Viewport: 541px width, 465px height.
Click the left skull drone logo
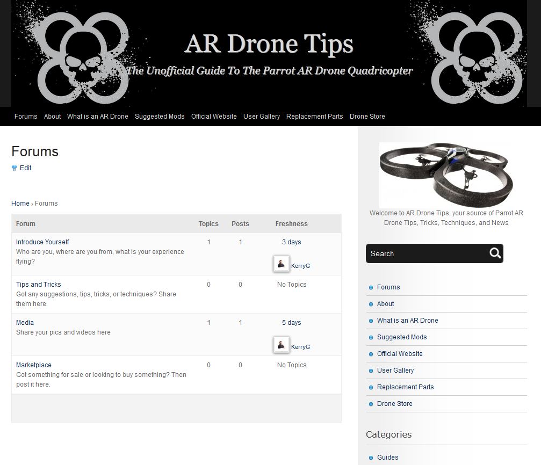click(83, 57)
